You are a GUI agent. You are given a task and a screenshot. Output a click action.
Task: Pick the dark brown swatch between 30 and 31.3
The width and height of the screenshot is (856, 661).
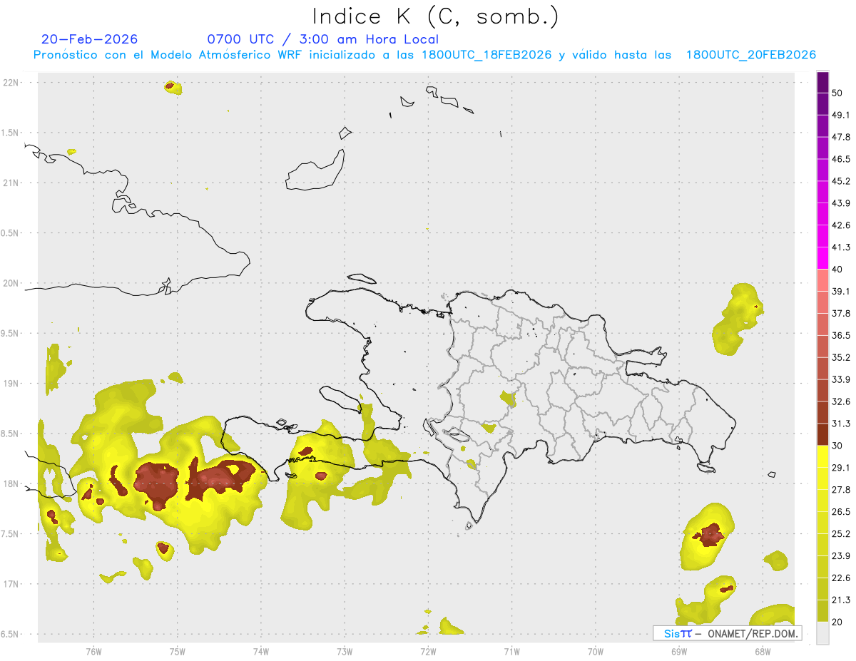(822, 434)
